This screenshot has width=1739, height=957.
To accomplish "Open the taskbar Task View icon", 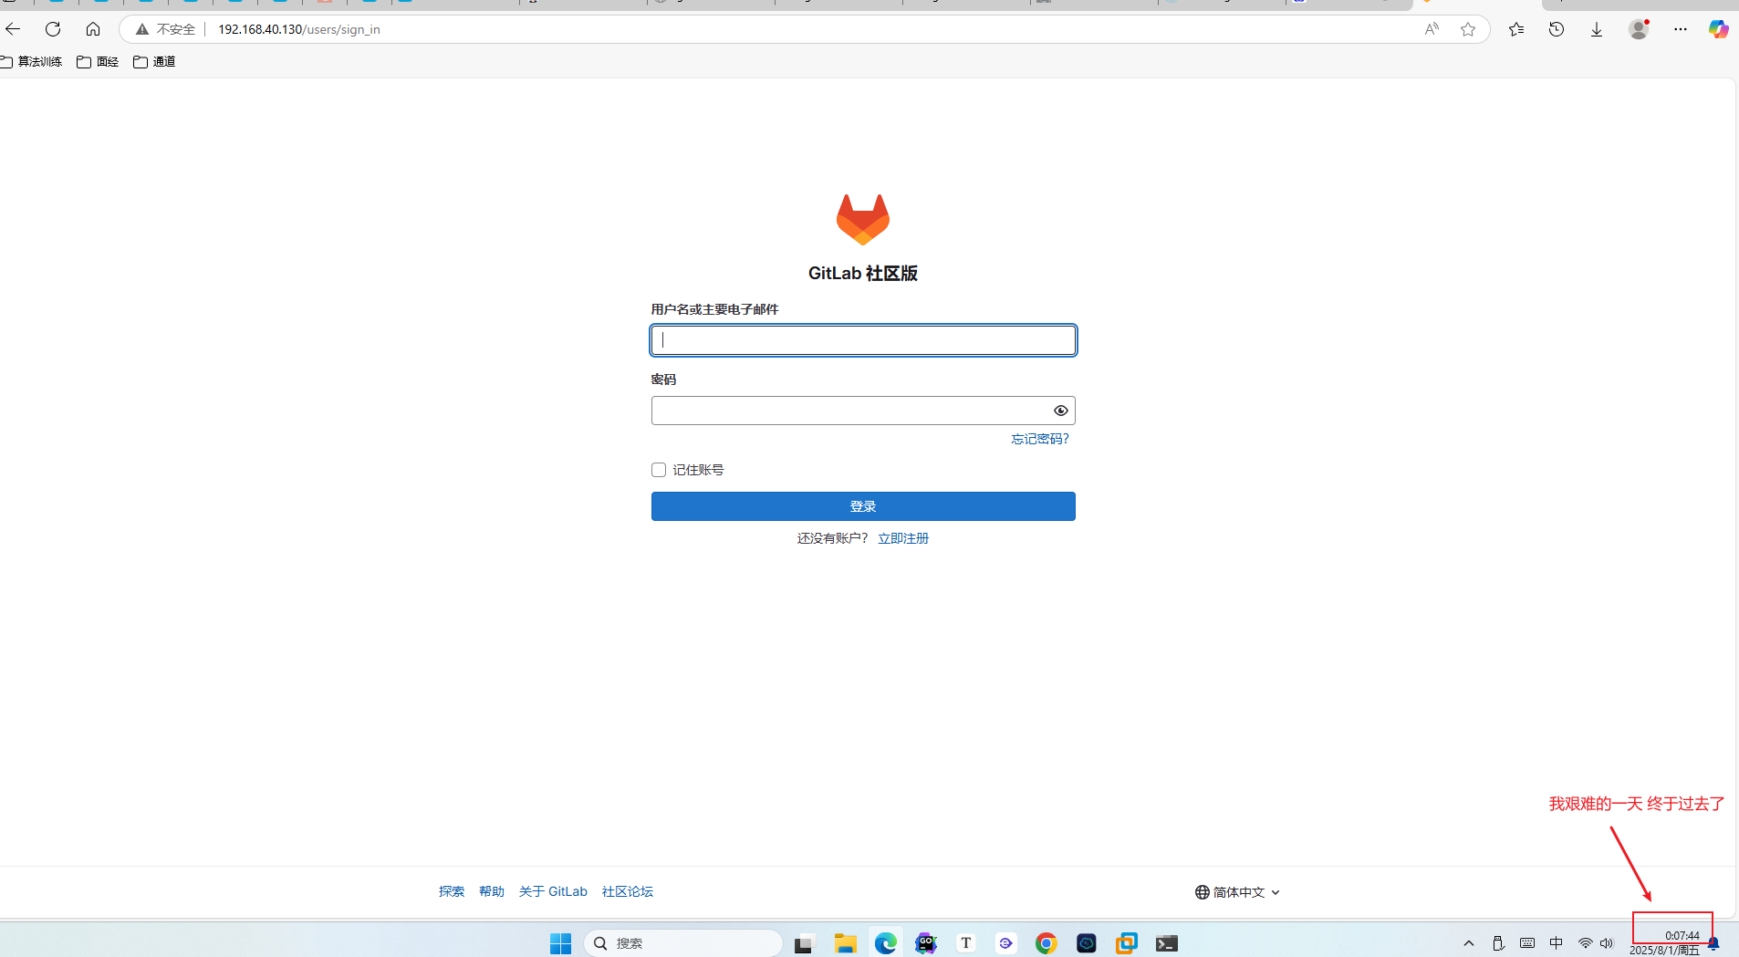I will (803, 944).
